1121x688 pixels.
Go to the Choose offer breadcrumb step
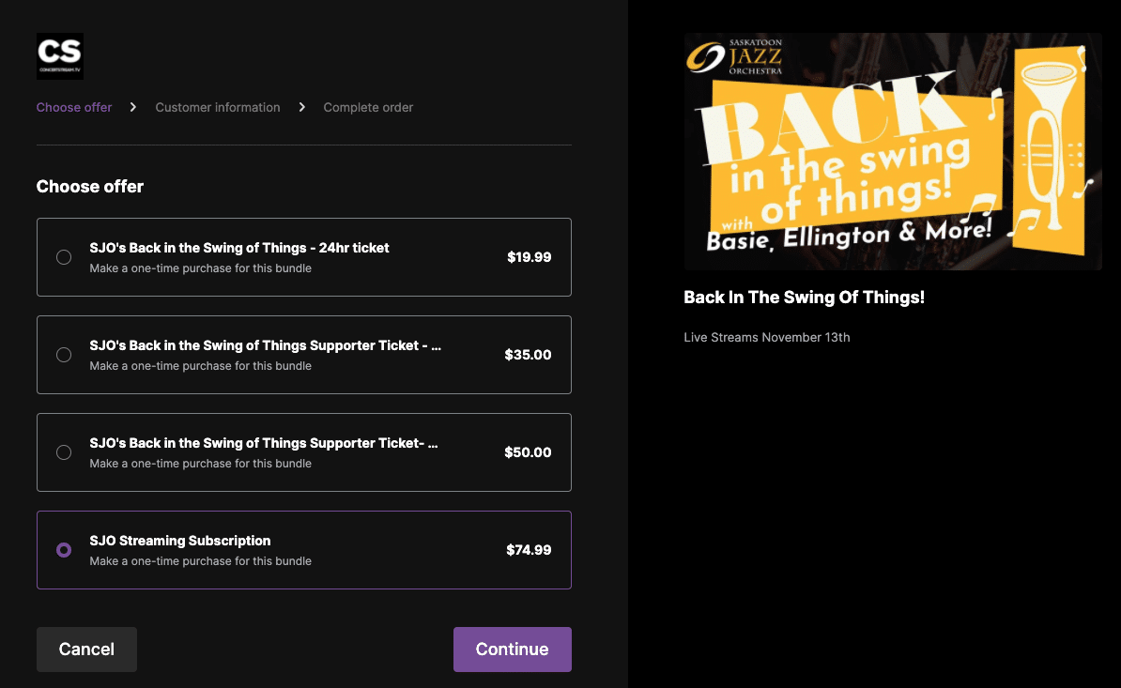74,107
